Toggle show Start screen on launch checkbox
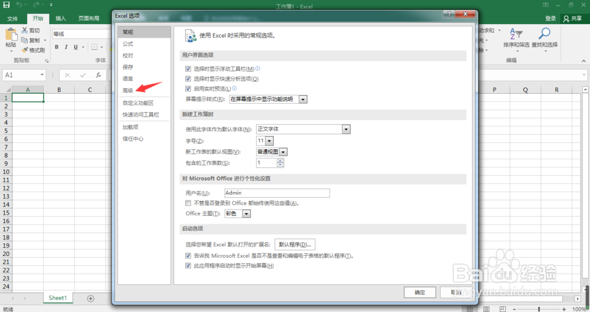Image resolution: width=590 pixels, height=312 pixels. pyautogui.click(x=188, y=266)
